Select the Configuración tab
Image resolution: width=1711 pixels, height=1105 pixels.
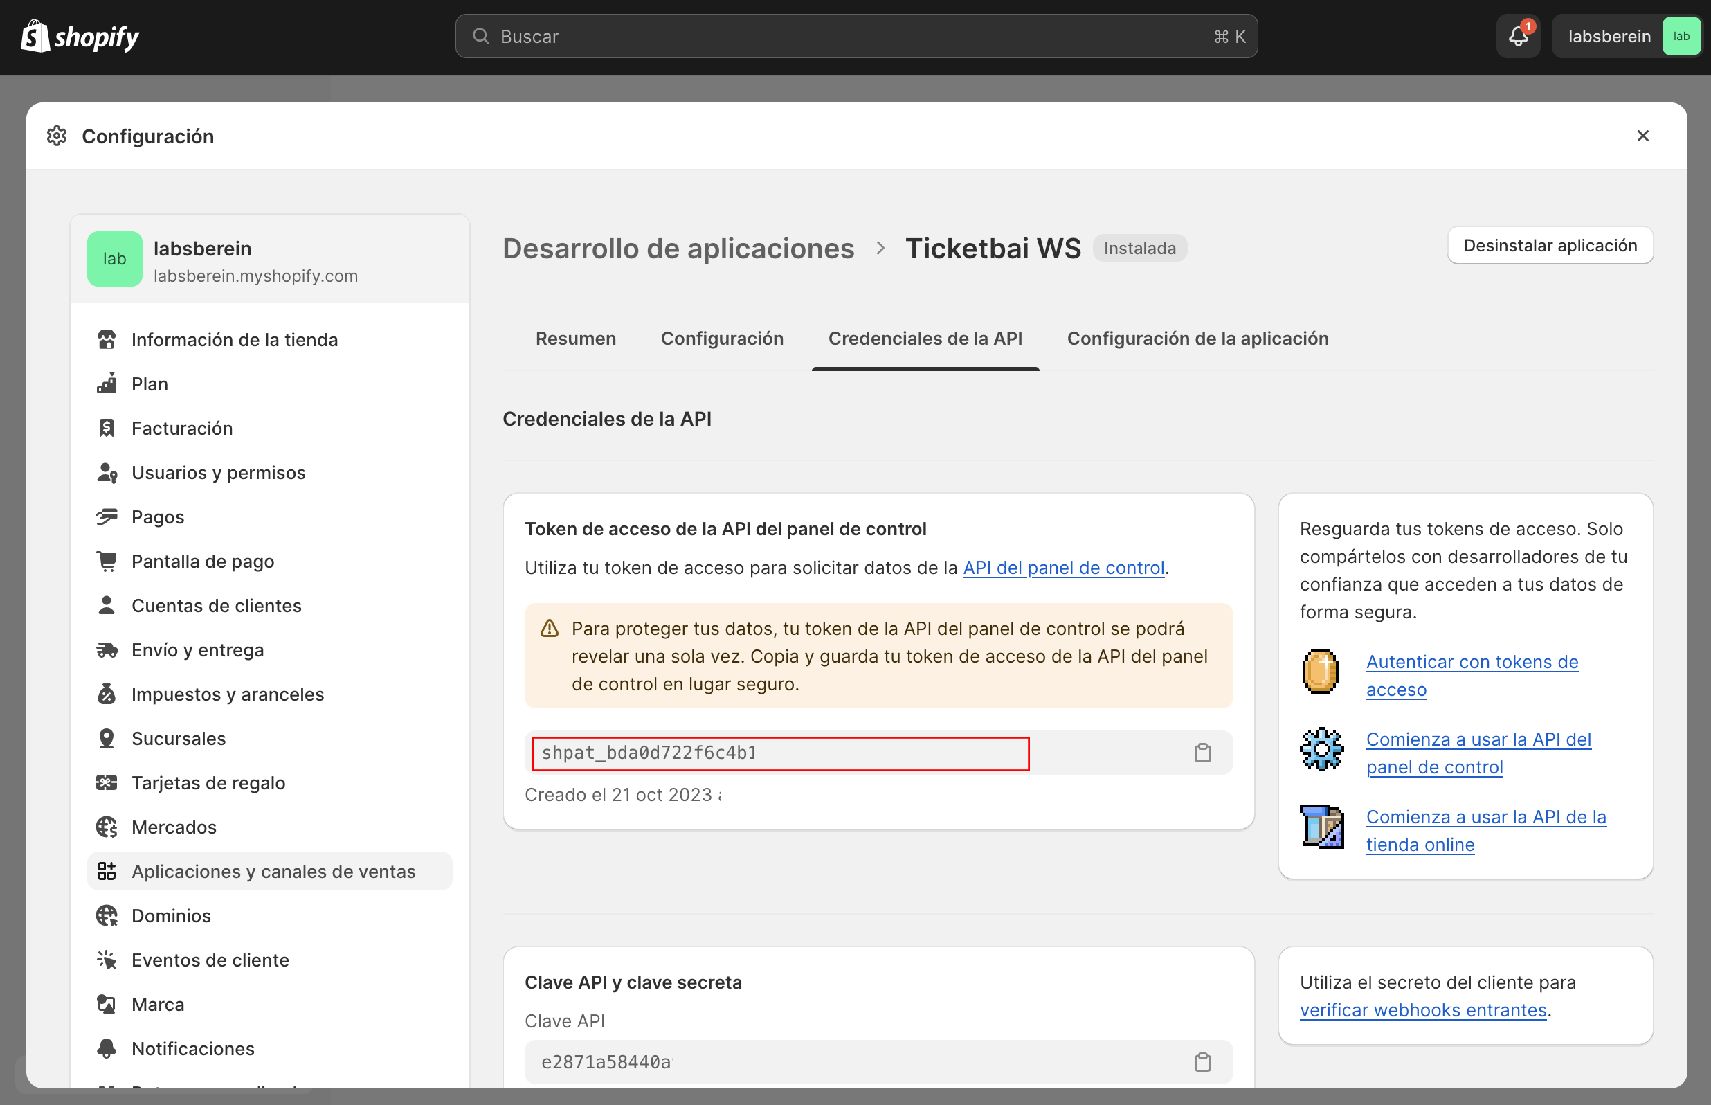721,339
